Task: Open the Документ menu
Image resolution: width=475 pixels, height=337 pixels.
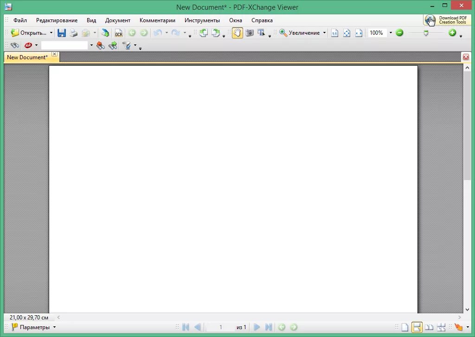Action: click(x=117, y=20)
